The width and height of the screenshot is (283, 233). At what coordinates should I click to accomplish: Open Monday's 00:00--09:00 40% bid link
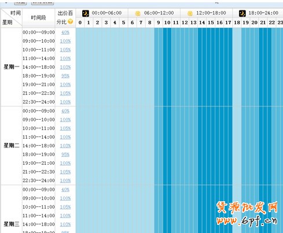tap(65, 32)
